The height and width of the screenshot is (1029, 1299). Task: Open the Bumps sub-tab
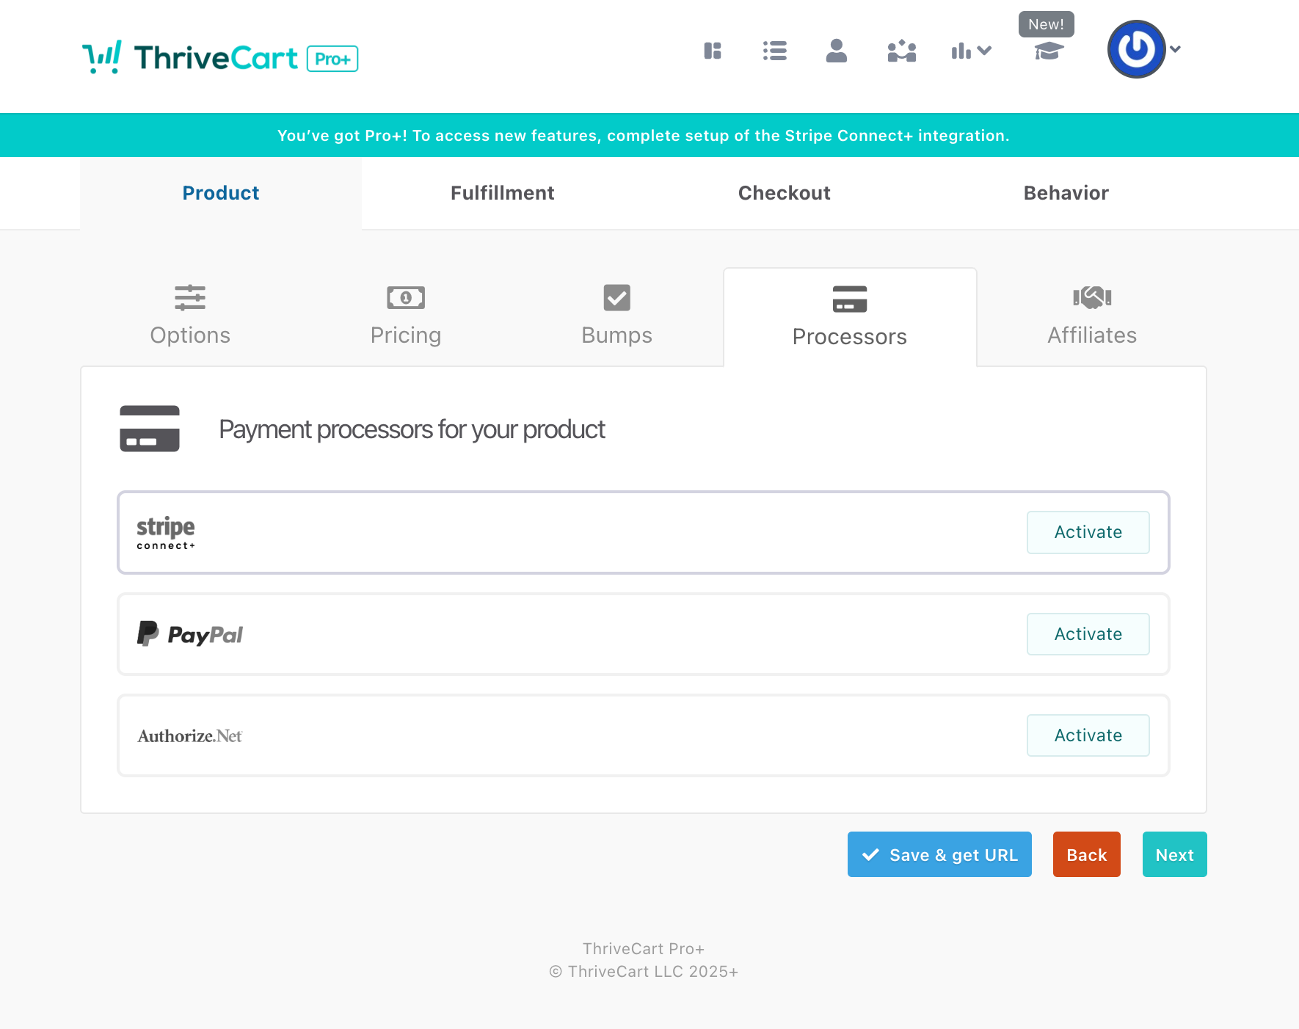(x=616, y=316)
